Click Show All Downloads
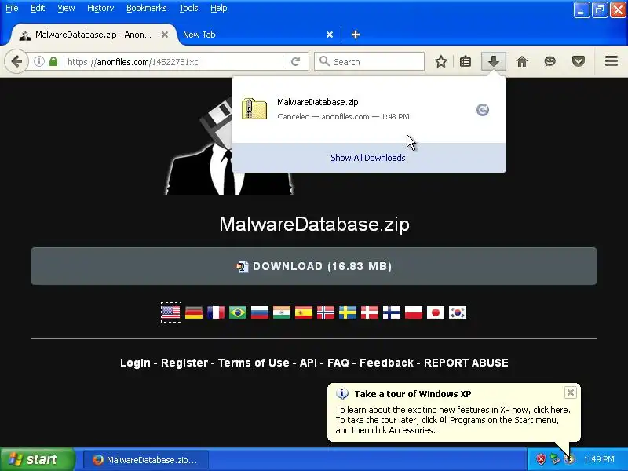The height and width of the screenshot is (471, 628). coord(368,158)
